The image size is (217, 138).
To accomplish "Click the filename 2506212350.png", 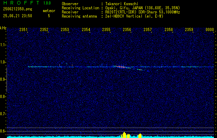I will (18, 9).
